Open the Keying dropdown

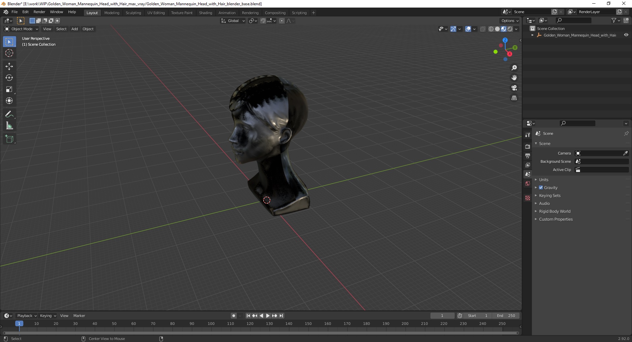48,316
